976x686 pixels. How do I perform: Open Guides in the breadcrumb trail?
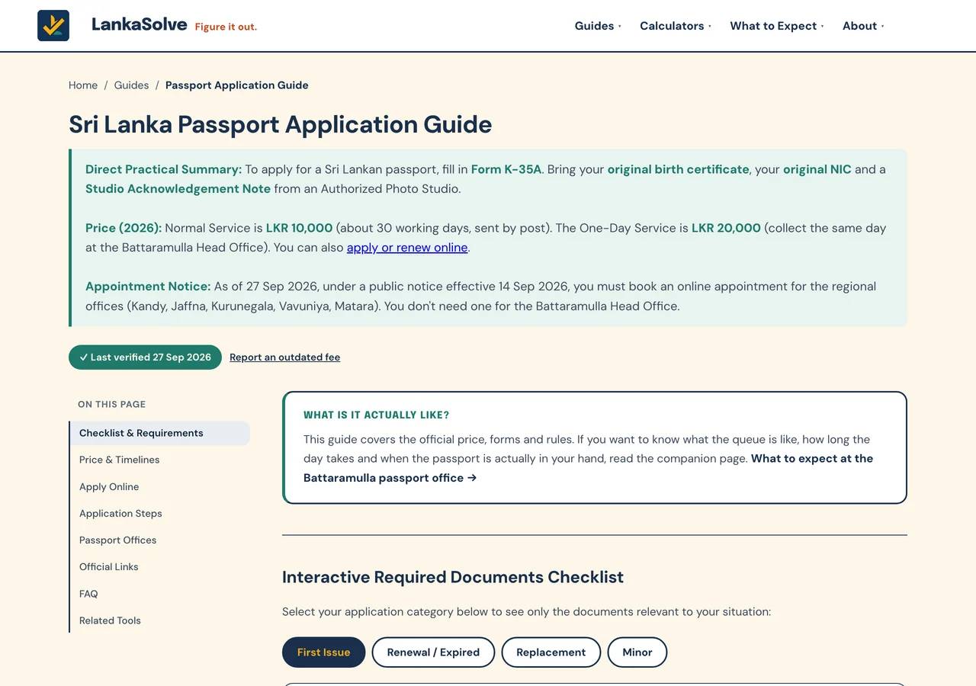pos(131,85)
